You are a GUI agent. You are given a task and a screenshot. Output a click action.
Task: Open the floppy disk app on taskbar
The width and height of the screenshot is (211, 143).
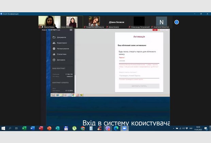tap(66, 128)
